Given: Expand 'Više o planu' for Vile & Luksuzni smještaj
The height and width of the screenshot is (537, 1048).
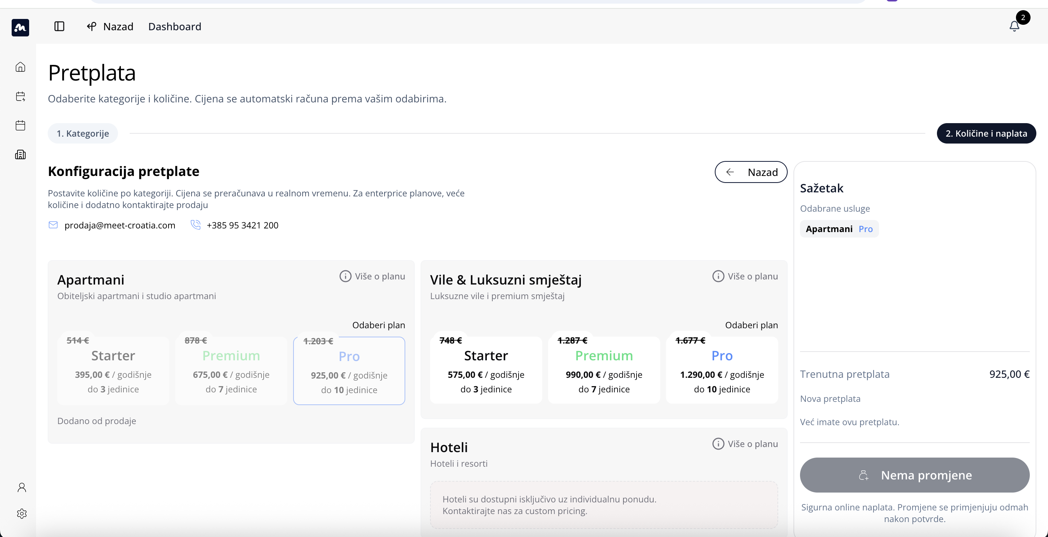Looking at the screenshot, I should [745, 277].
